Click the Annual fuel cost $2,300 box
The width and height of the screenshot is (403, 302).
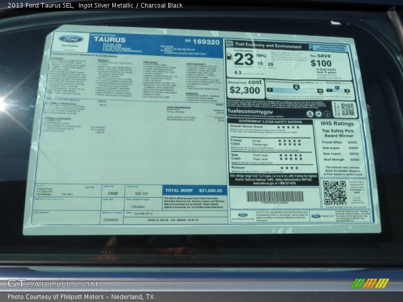pos(244,88)
